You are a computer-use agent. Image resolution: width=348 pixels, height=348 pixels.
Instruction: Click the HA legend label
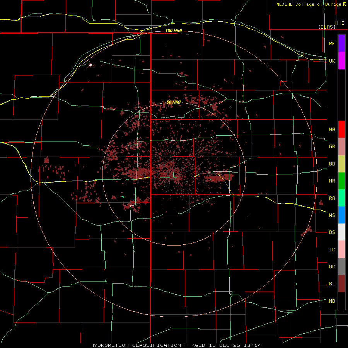pos(332,130)
